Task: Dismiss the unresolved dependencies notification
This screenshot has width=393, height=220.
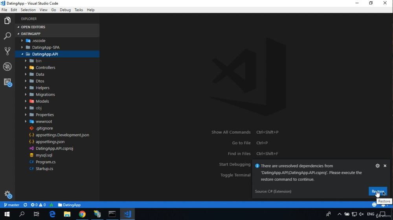Action: (x=385, y=166)
